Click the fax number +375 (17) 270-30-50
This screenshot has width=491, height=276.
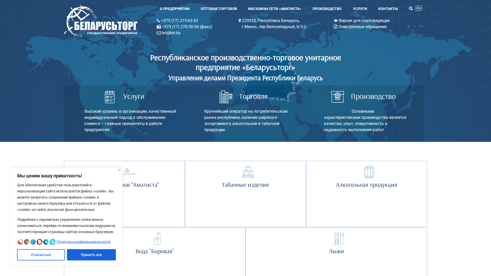[187, 27]
